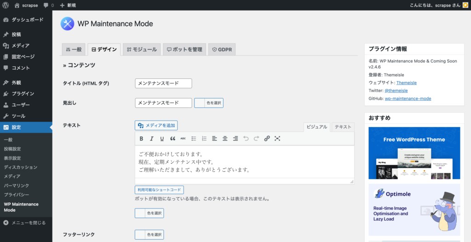Open the ユーザー menu
This screenshot has height=242, width=471.
(26, 105)
